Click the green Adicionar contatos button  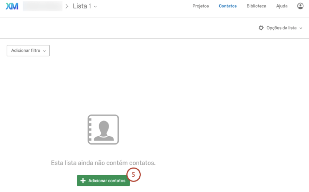103,180
